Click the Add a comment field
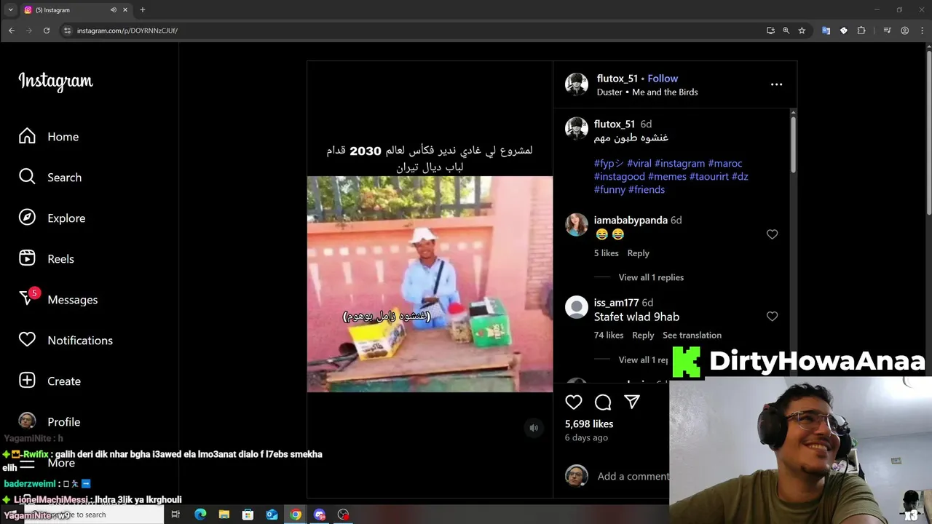 633,476
